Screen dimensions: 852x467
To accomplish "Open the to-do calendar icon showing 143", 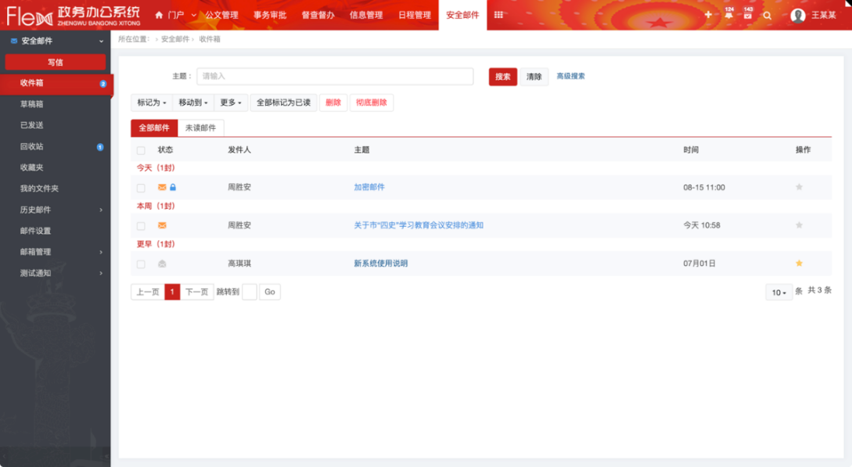I will pyautogui.click(x=748, y=15).
